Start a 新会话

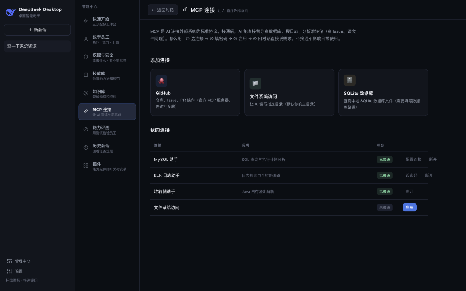[38, 30]
